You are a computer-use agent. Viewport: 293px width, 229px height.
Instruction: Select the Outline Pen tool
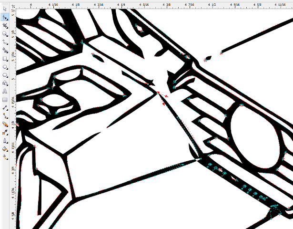click(5, 141)
